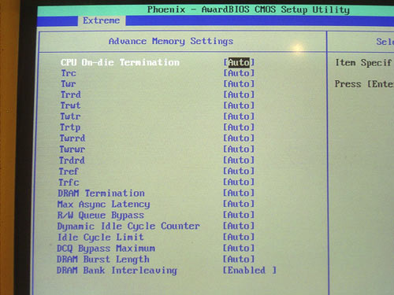Open Idle Cycle Limit Auto value

coord(239,237)
